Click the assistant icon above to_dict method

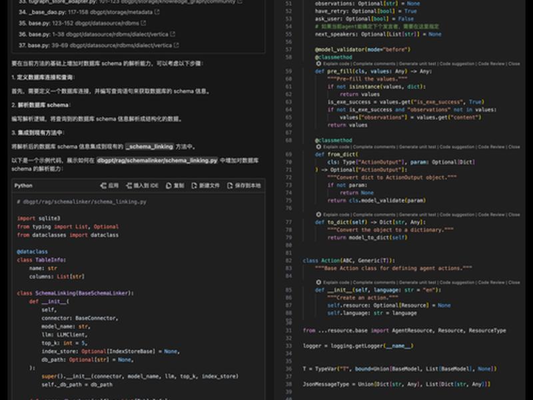(318, 215)
